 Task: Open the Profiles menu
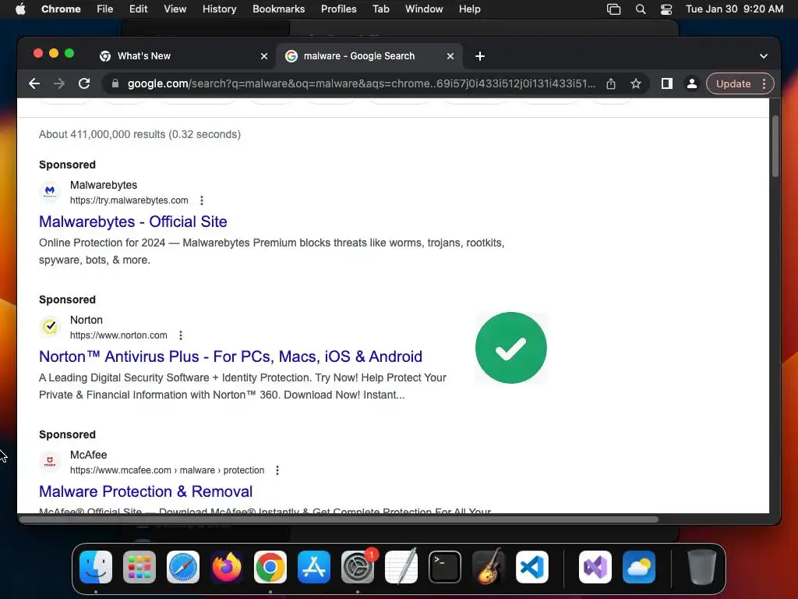click(x=338, y=9)
